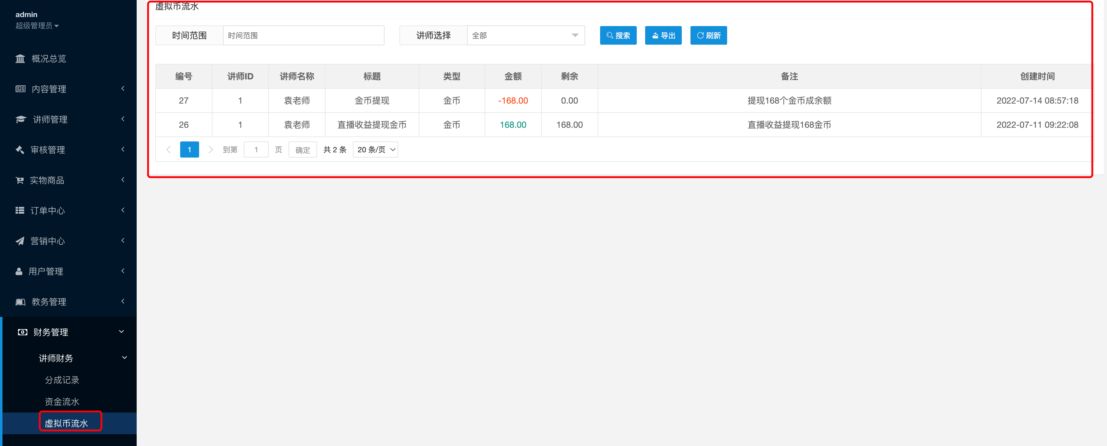Click the 确定 page jump button
The height and width of the screenshot is (446, 1107).
pos(303,149)
